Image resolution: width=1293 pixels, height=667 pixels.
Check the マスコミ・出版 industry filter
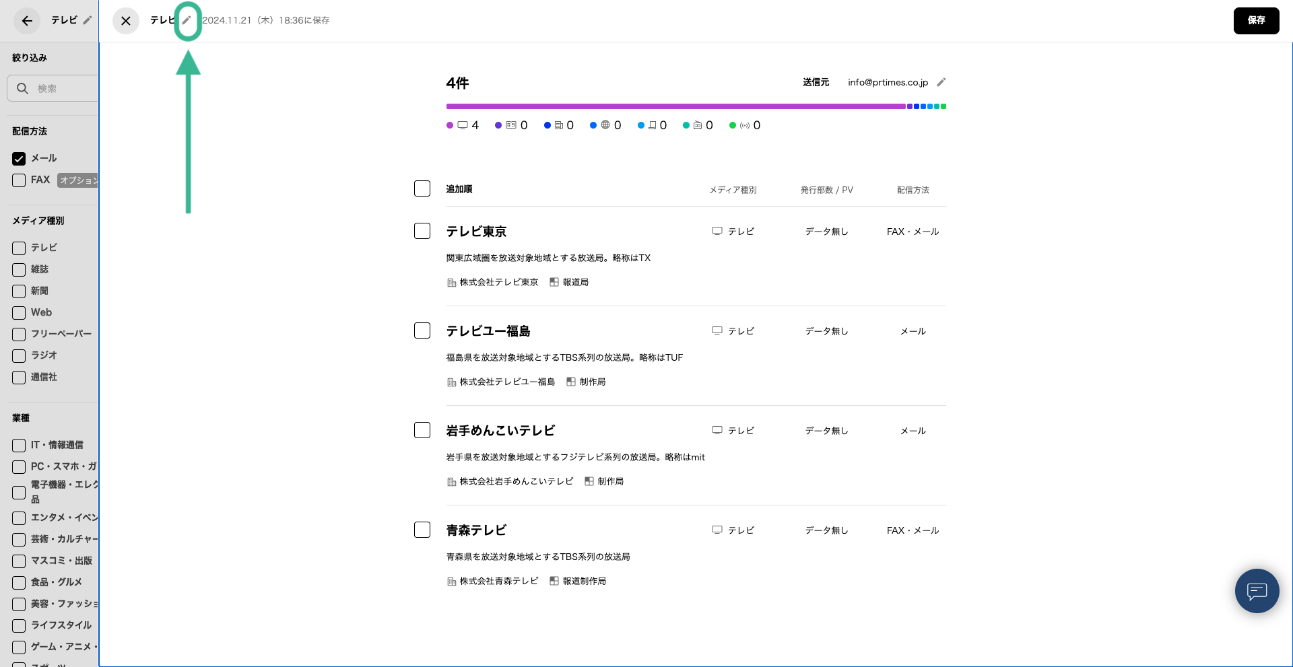[19, 561]
